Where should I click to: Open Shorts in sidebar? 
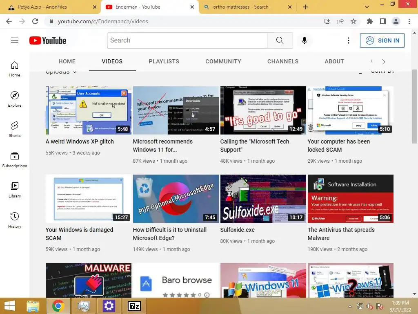point(15,129)
